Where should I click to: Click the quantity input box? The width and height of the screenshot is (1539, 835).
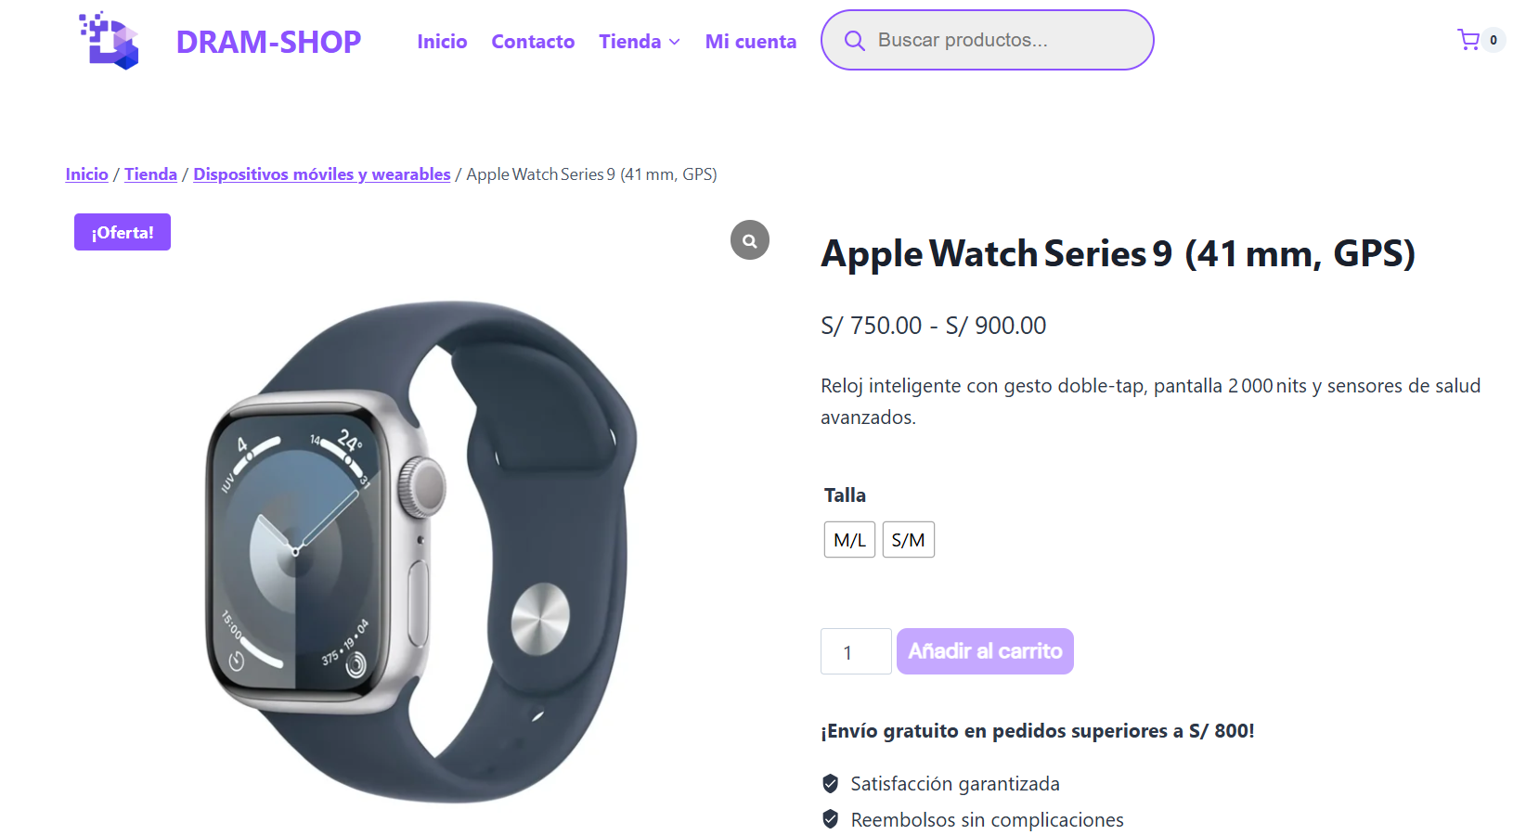pyautogui.click(x=856, y=651)
